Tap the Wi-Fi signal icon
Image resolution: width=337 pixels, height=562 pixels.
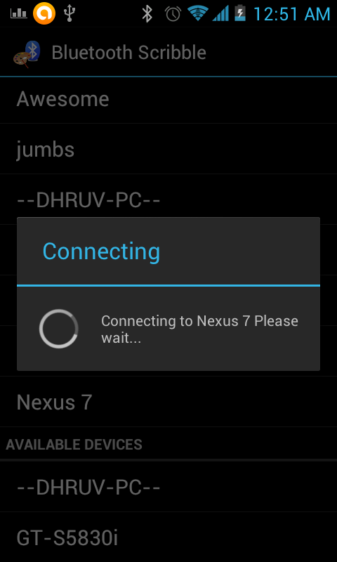[x=198, y=13]
